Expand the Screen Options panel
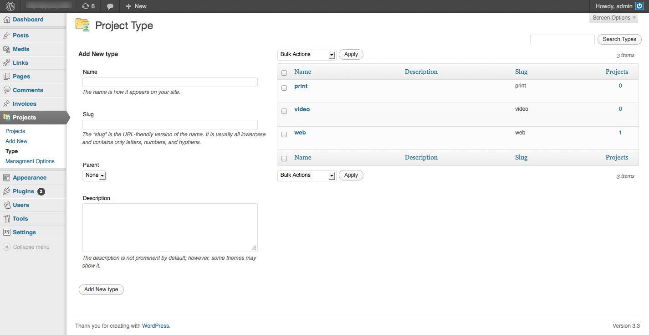Image resolution: width=649 pixels, height=335 pixels. 614,18
